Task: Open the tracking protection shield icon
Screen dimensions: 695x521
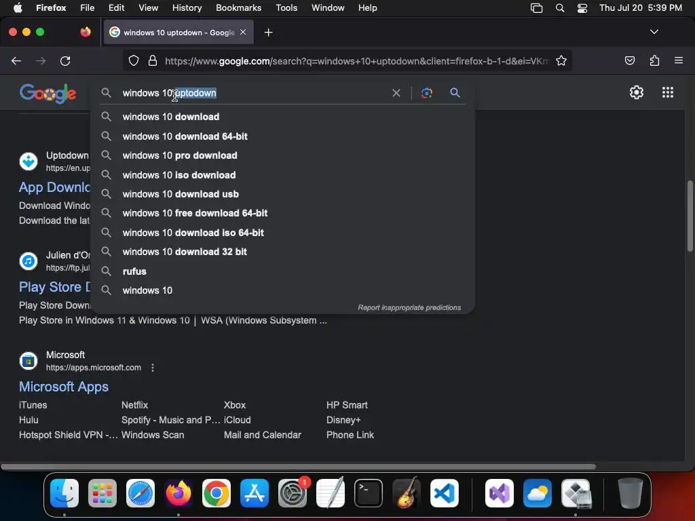Action: [134, 60]
